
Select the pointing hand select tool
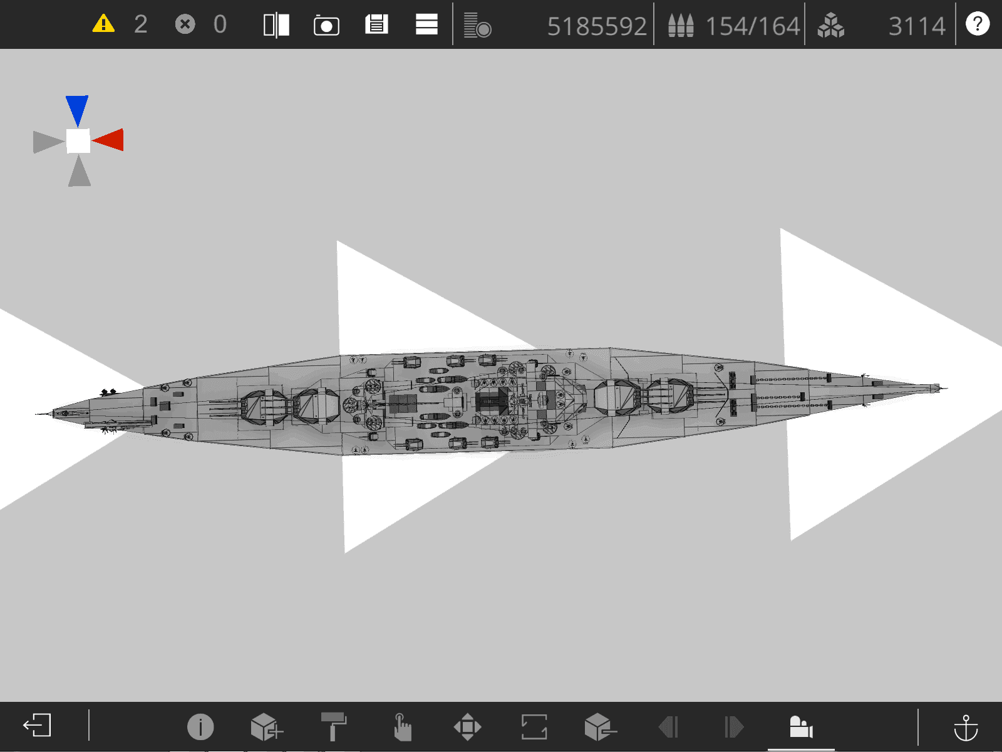tap(402, 727)
